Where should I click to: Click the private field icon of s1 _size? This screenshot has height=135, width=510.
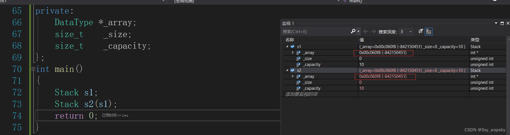coord(298,59)
